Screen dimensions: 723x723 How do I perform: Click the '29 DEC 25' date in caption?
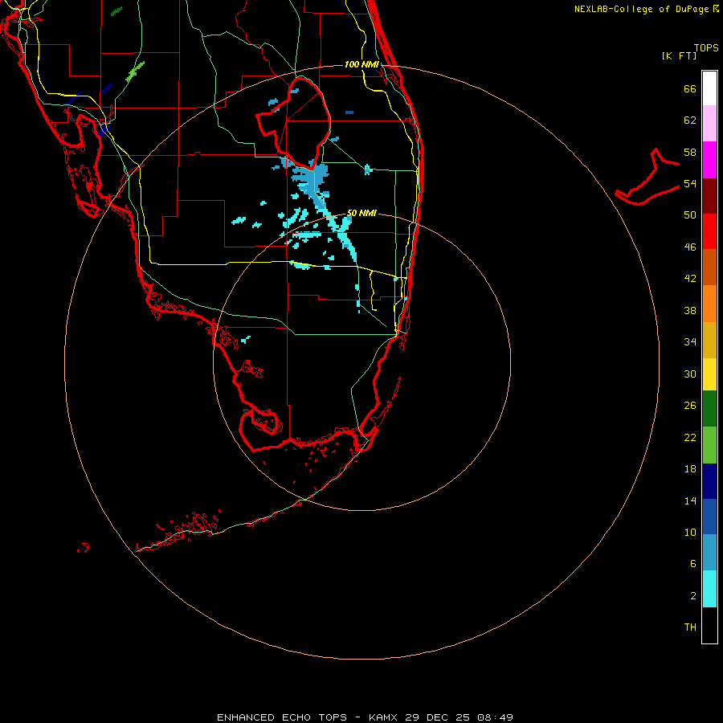tap(437, 717)
